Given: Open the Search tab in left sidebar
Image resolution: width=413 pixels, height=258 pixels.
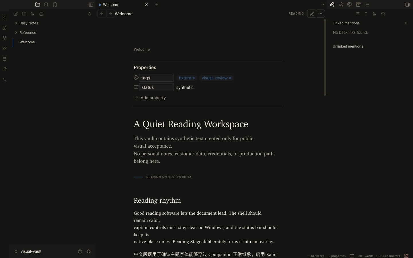Looking at the screenshot, I should [46, 5].
